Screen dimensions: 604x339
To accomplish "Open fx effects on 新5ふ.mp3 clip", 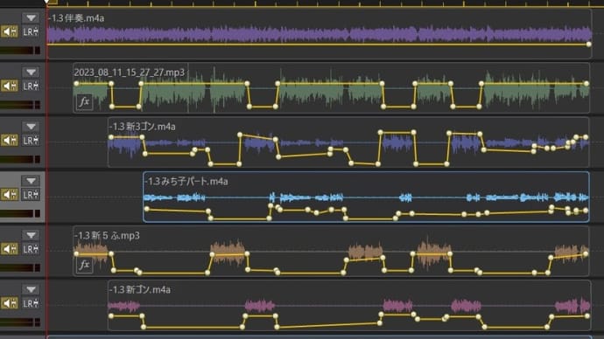I will tap(84, 266).
